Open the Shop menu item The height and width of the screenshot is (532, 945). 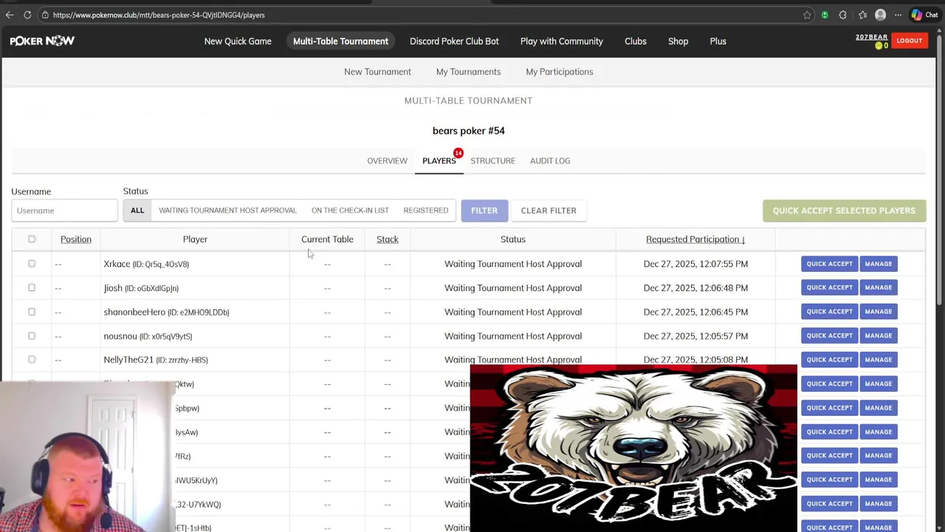point(678,41)
